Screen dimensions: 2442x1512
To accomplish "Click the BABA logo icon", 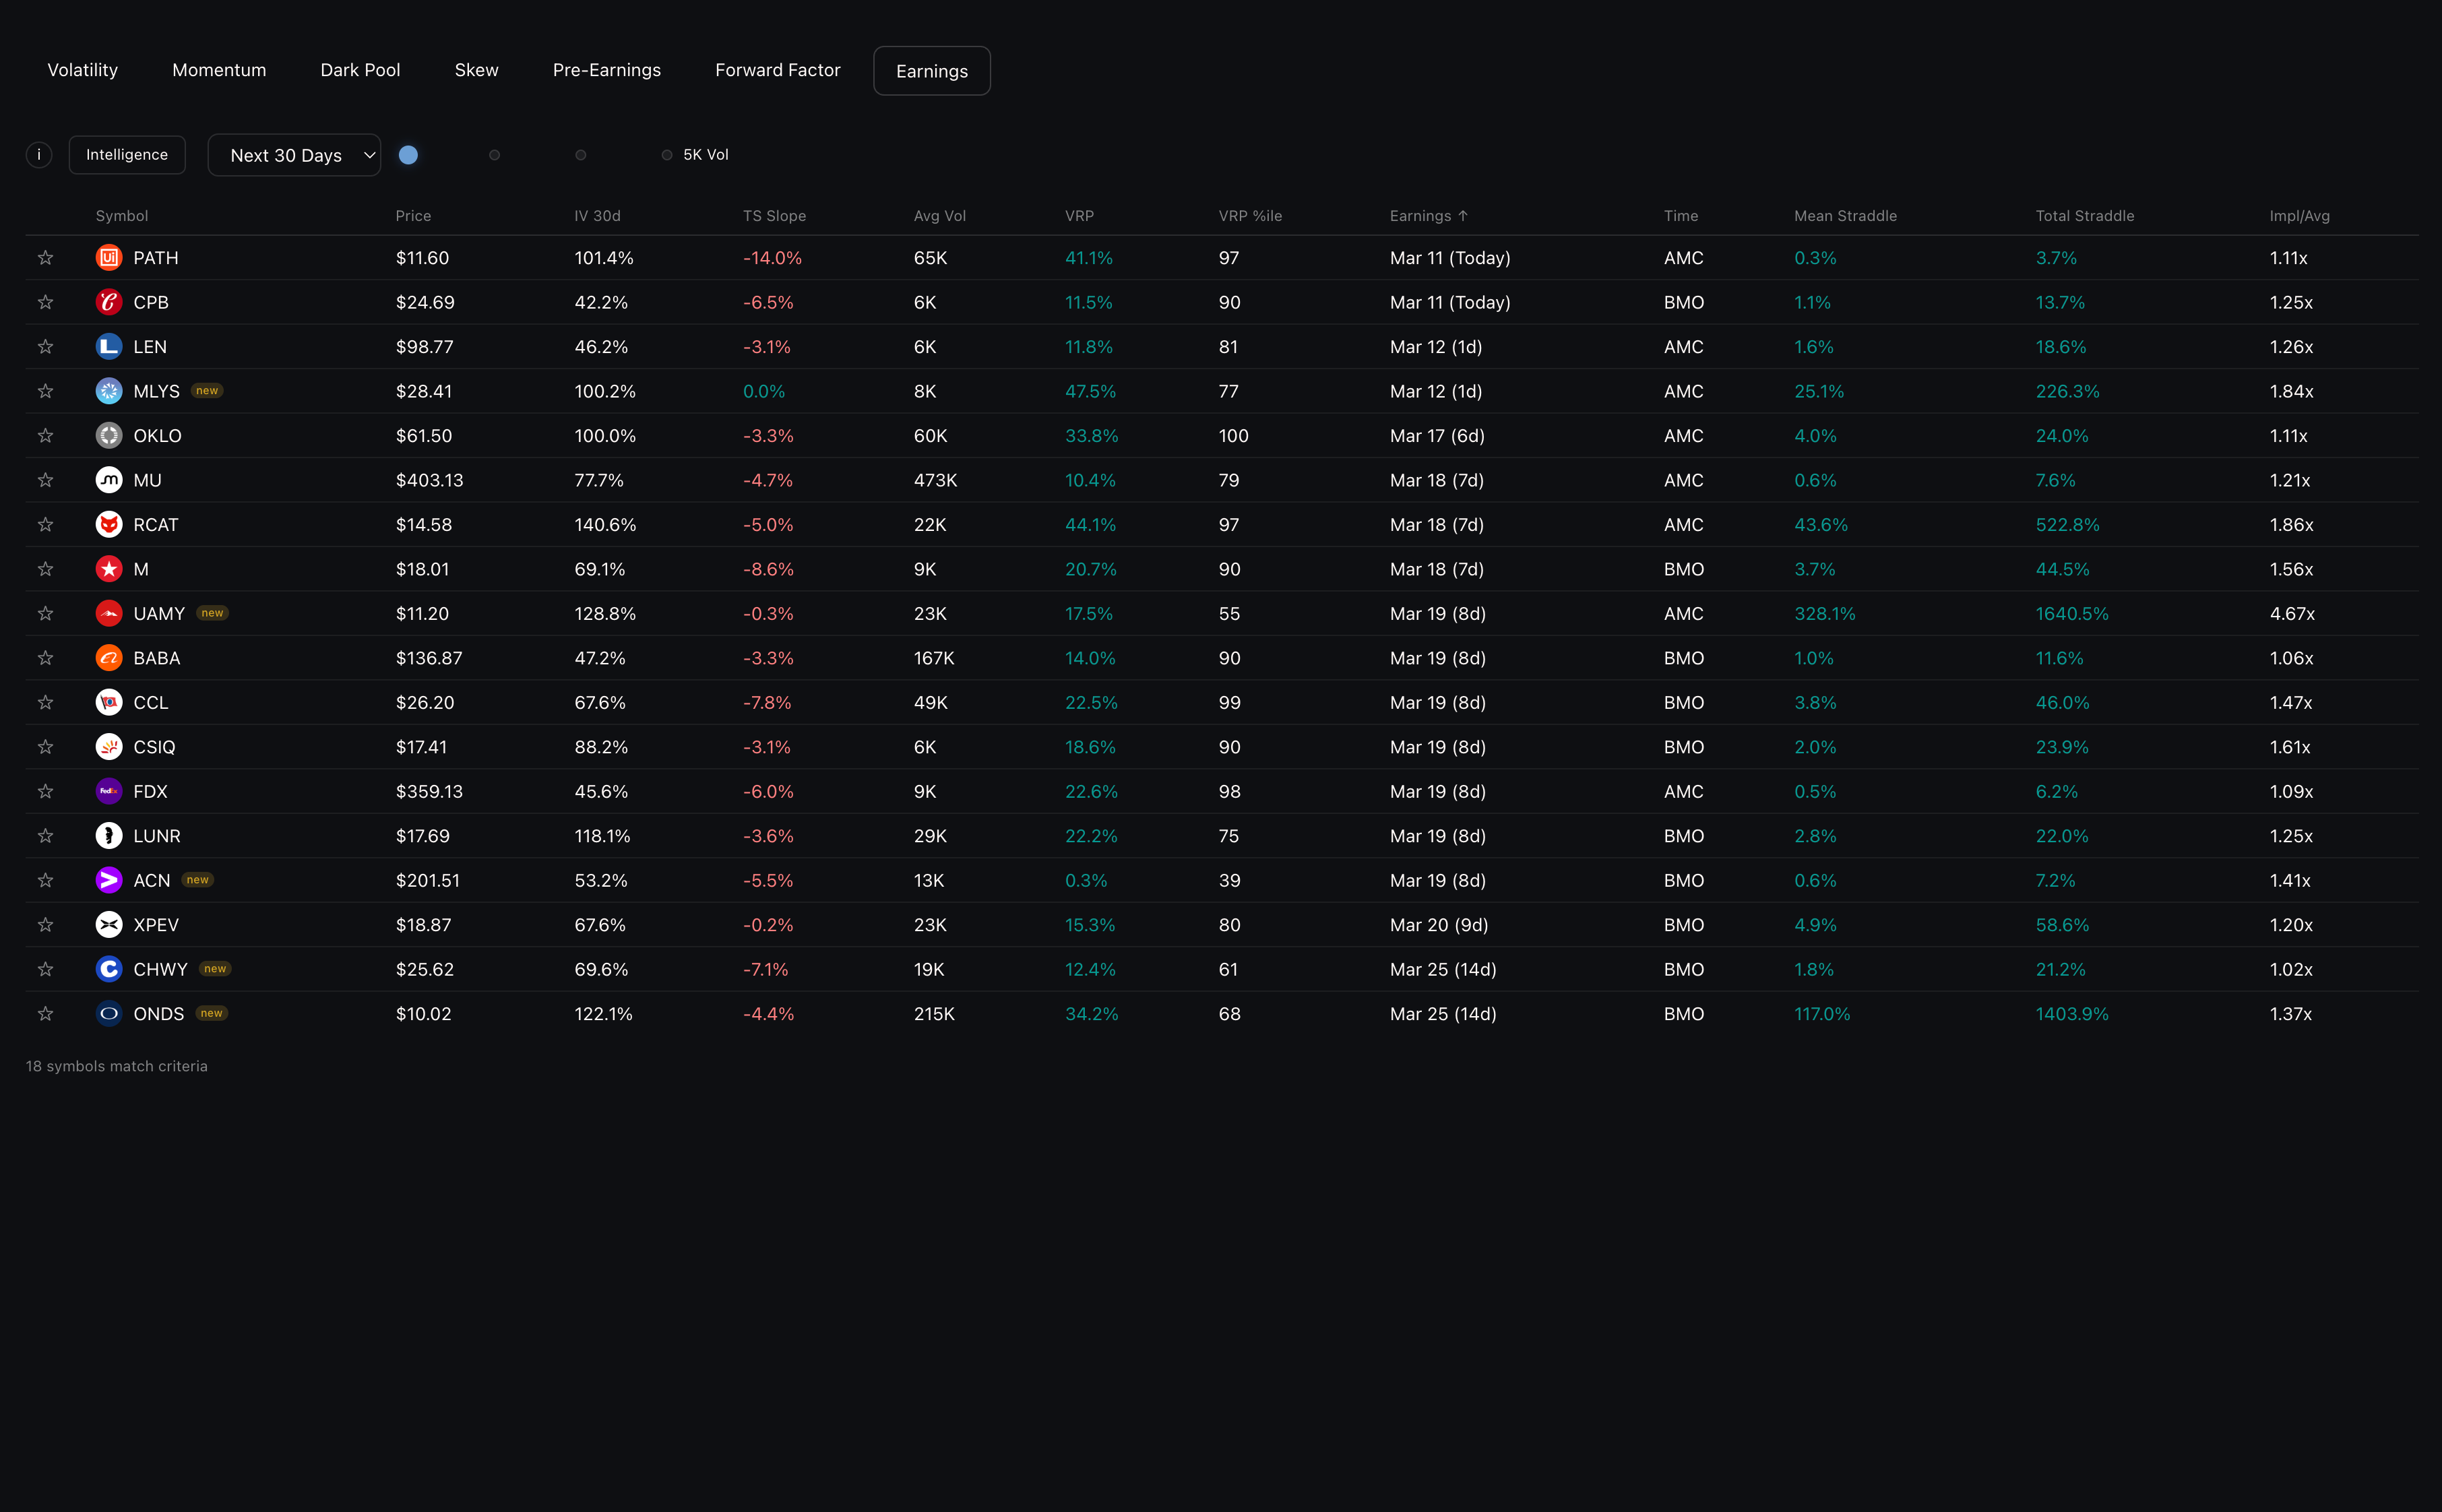I will 109,658.
